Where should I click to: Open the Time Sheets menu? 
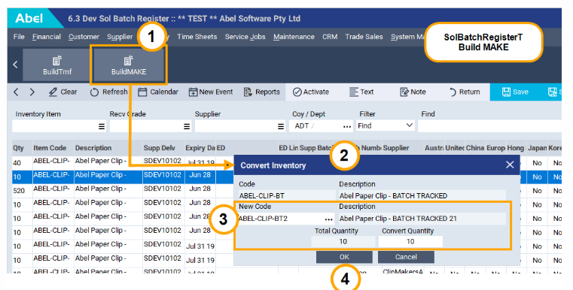point(197,37)
